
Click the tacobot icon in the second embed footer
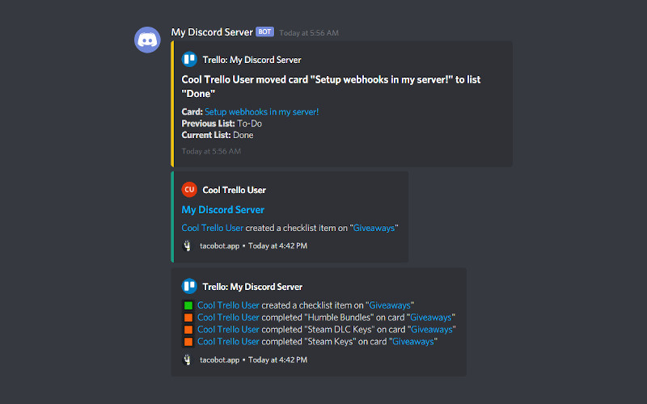pos(188,246)
